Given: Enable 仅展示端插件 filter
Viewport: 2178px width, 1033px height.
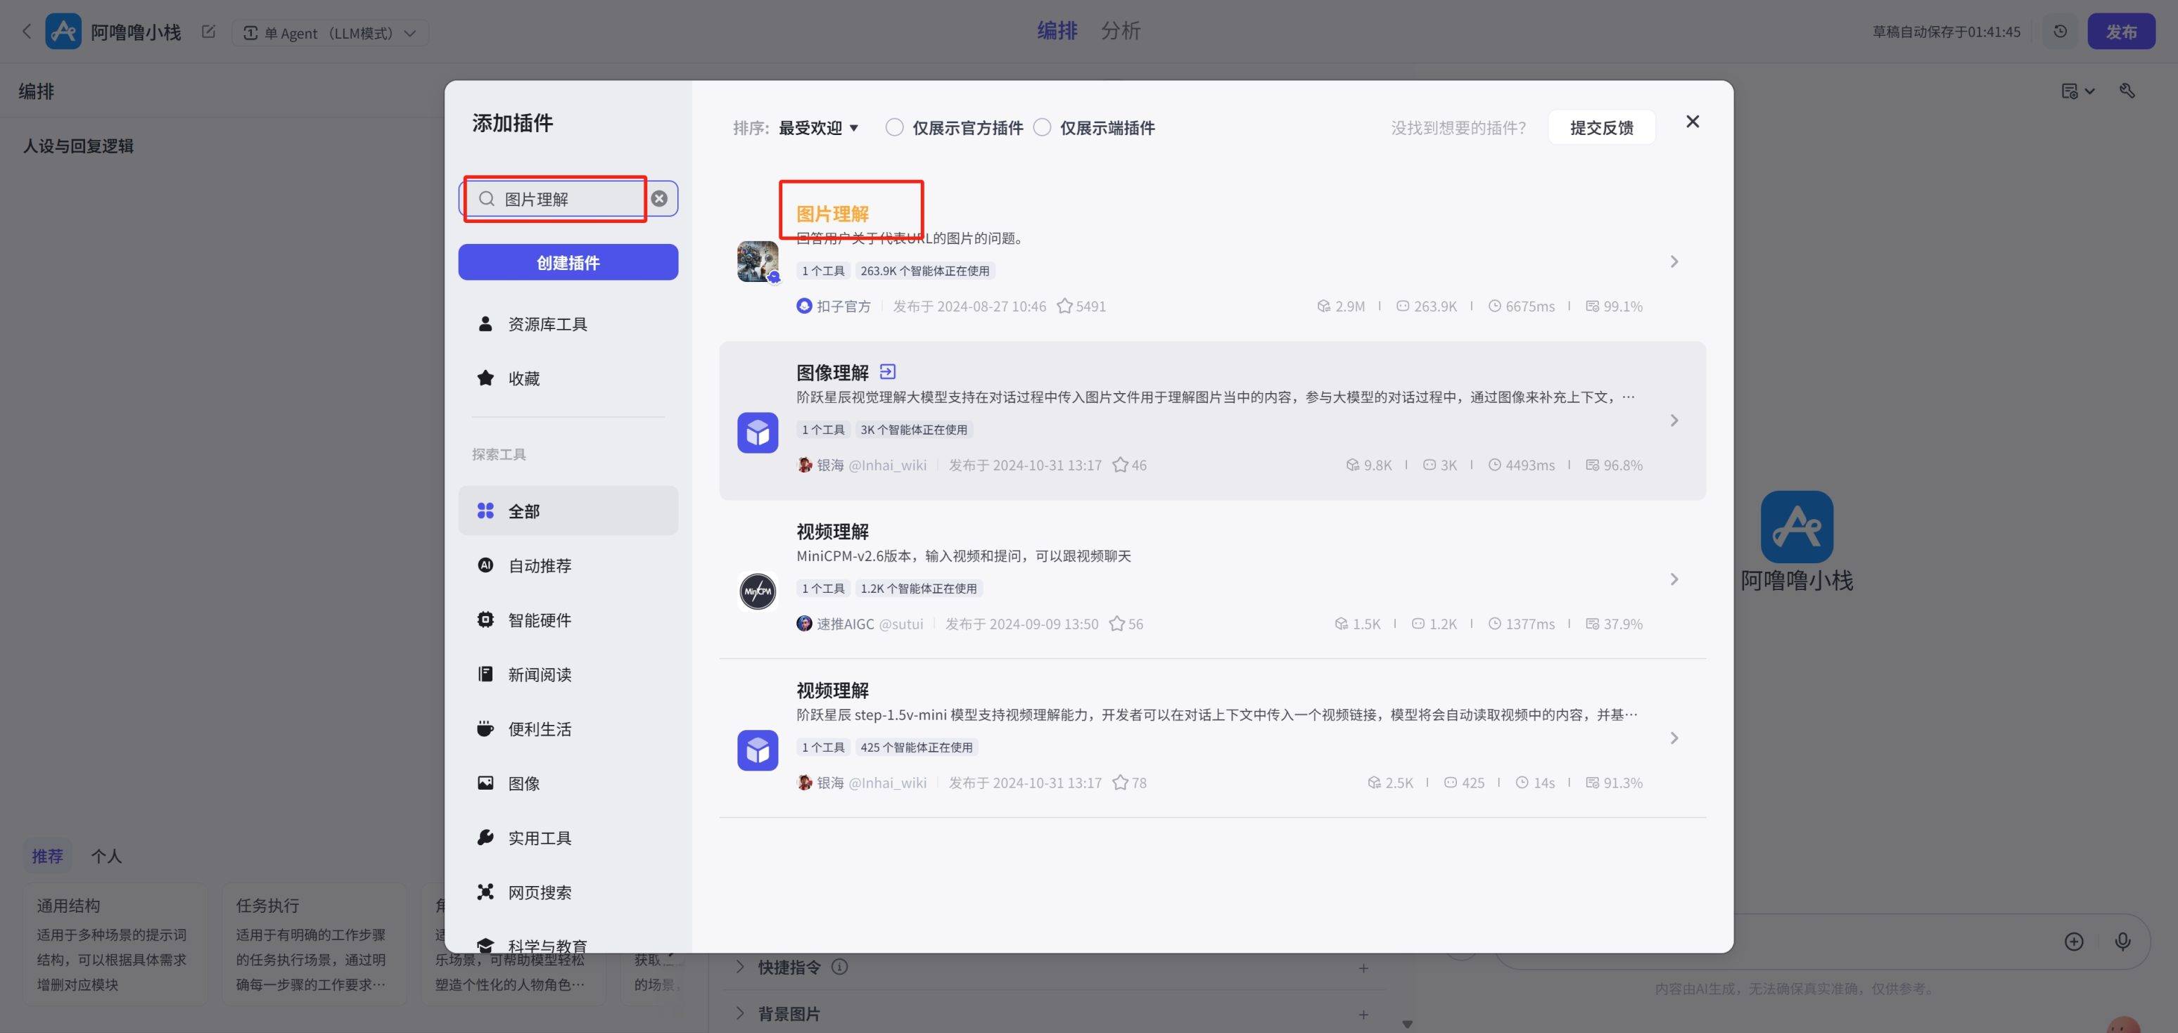Looking at the screenshot, I should 1042,128.
